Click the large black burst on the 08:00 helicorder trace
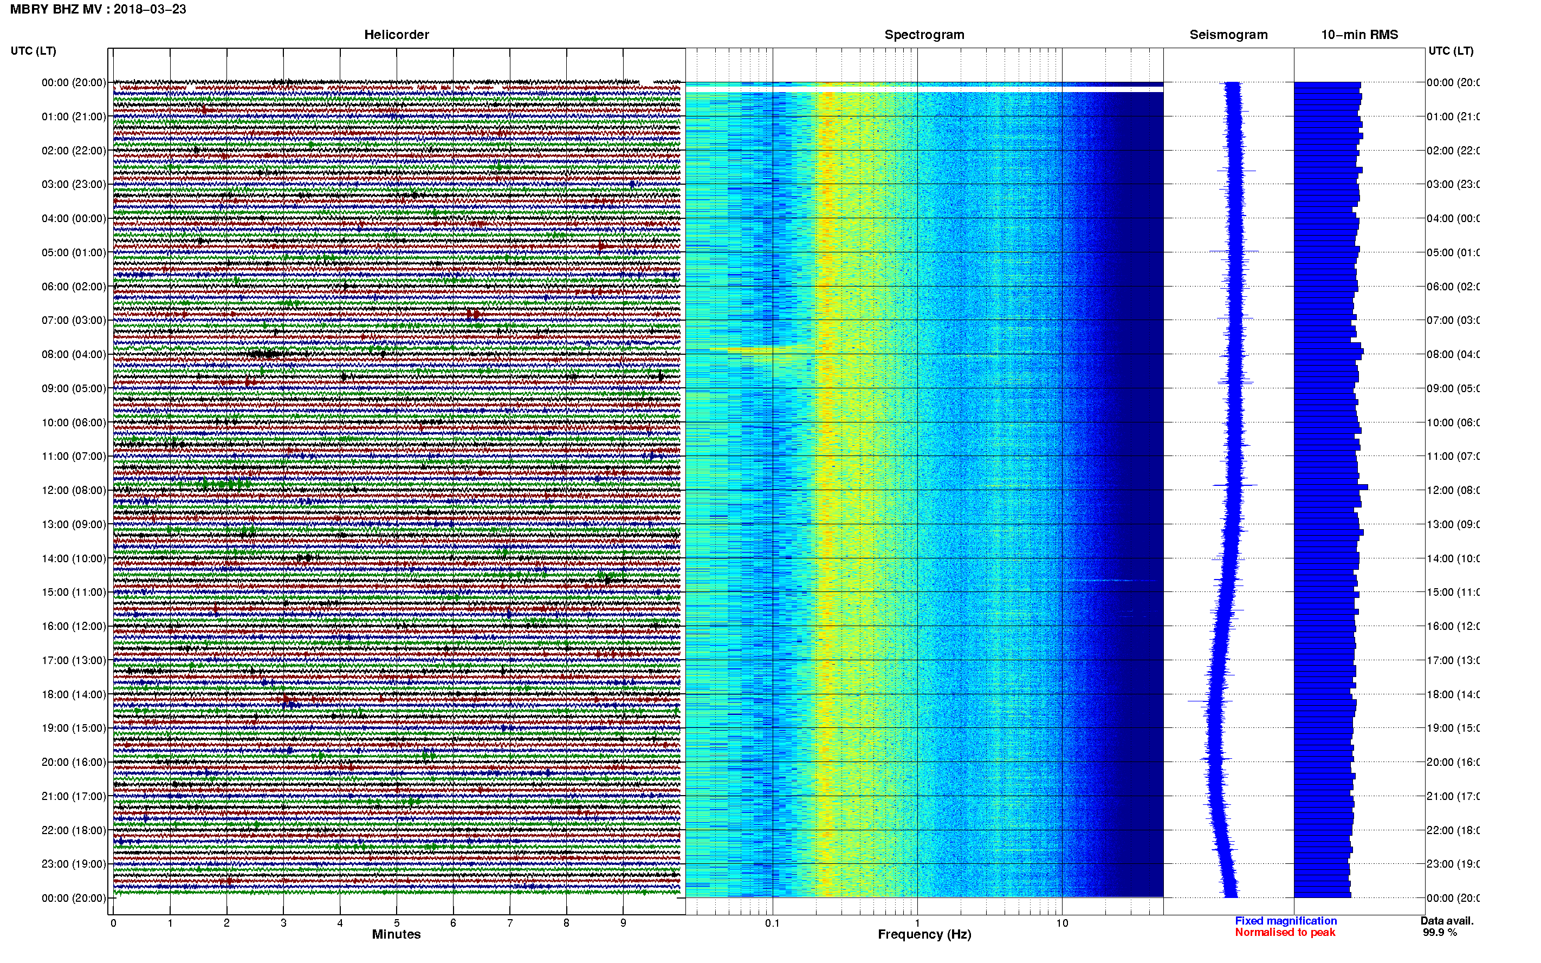 pos(266,354)
